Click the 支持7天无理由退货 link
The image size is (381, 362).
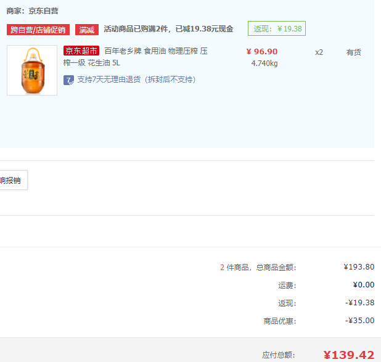pos(137,80)
